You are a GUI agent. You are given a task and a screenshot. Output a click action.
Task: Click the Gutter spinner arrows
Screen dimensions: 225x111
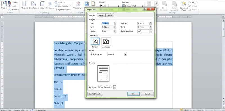(x=115, y=31)
